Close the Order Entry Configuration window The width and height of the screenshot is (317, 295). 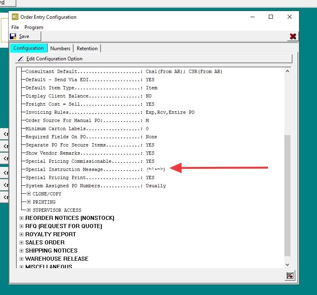coord(290,17)
